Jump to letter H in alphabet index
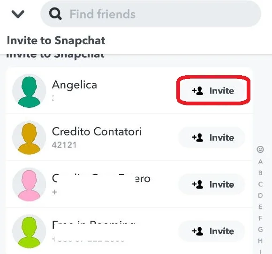The height and width of the screenshot is (254, 272). pyautogui.click(x=260, y=241)
